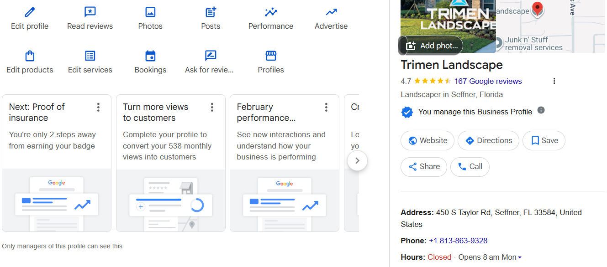Image resolution: width=607 pixels, height=267 pixels.
Task: Open the Posts icon
Action: point(211,12)
